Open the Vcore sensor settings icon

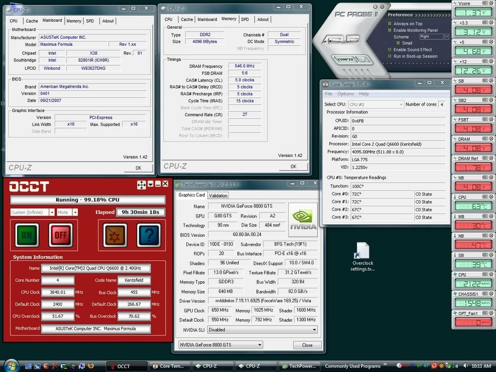(x=485, y=3)
